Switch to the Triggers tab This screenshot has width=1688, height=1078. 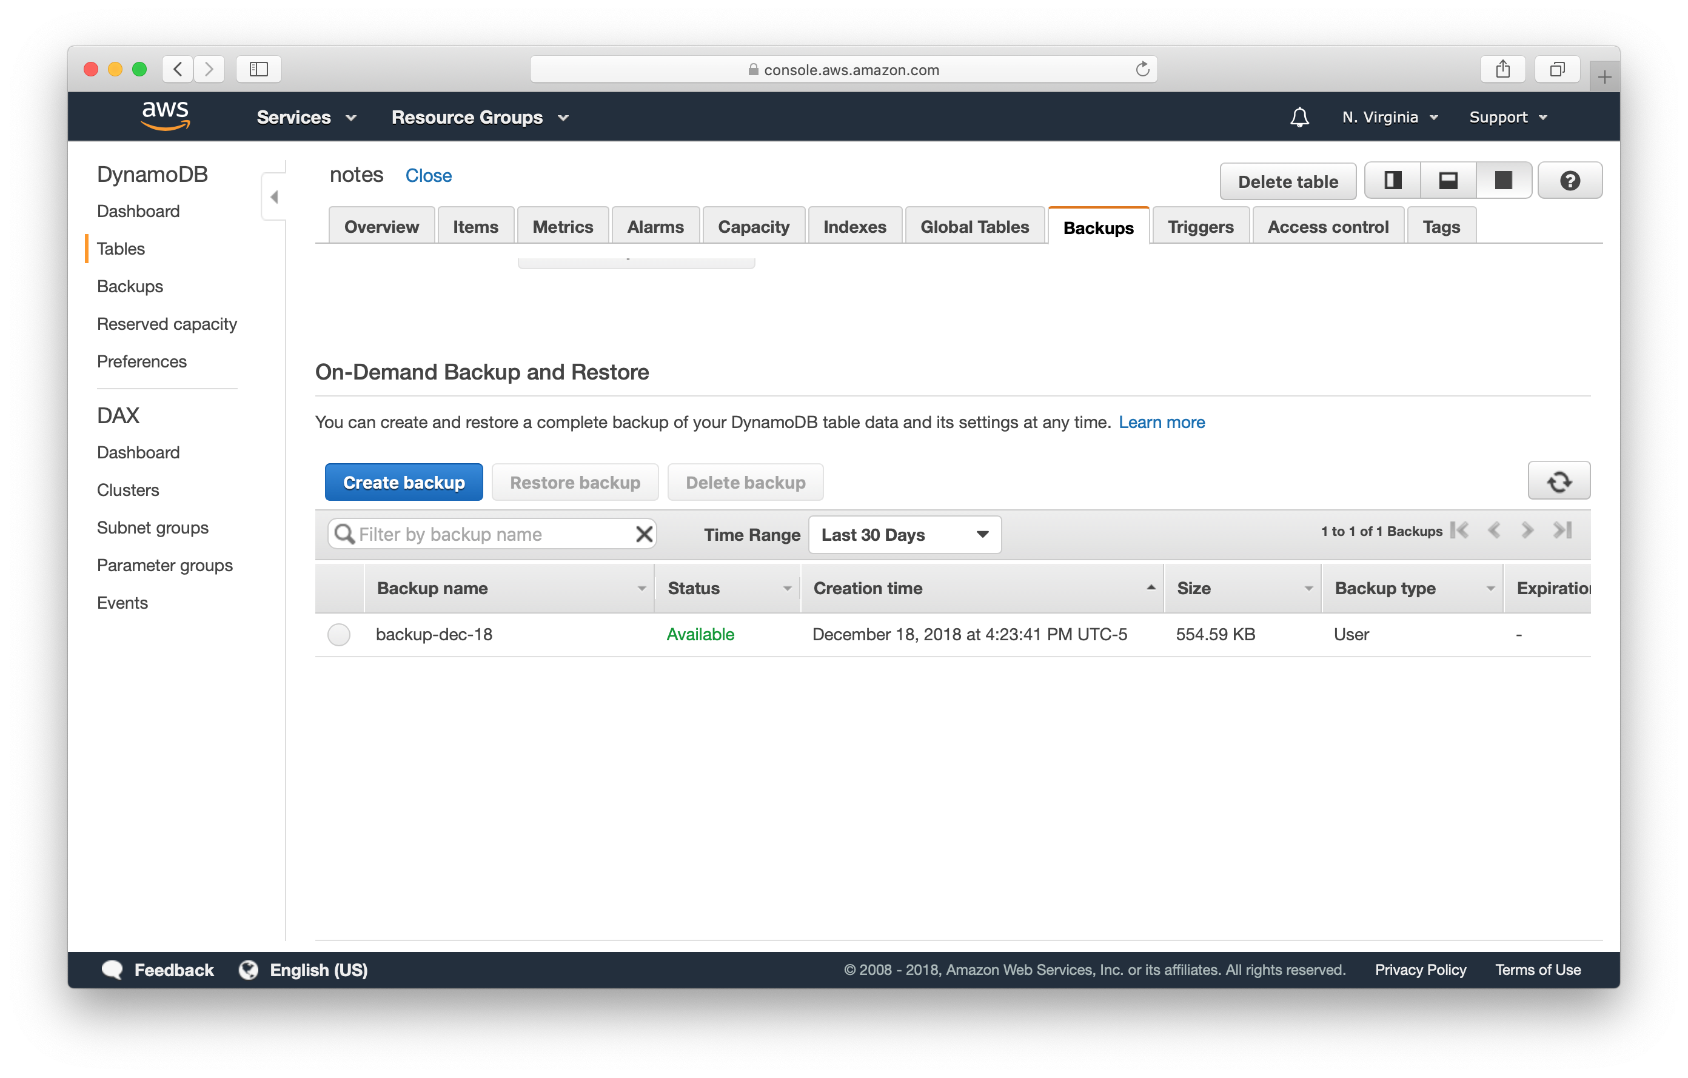1201,225
